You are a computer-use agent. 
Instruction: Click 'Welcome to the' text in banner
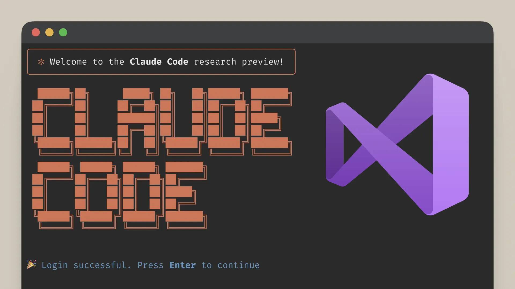click(x=87, y=62)
